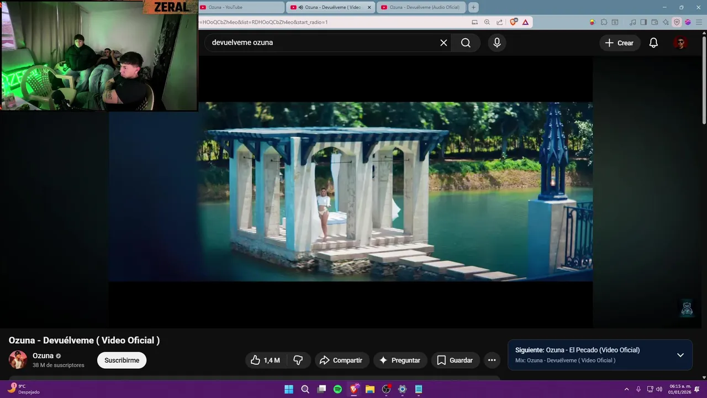Open the 9°C Despejado weather widget
The width and height of the screenshot is (707, 398).
pos(24,389)
